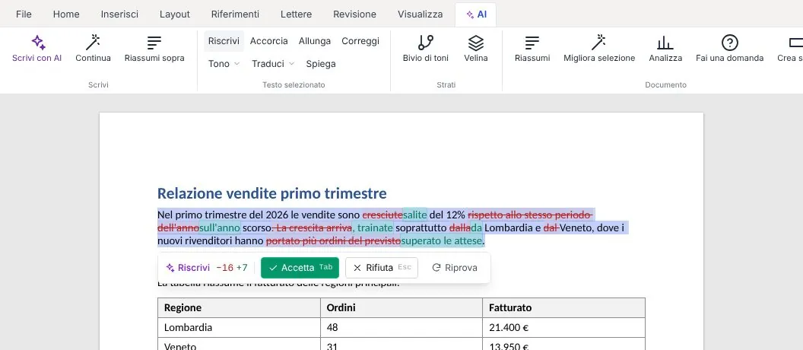Open the Bivio di toni branch icon

(426, 42)
